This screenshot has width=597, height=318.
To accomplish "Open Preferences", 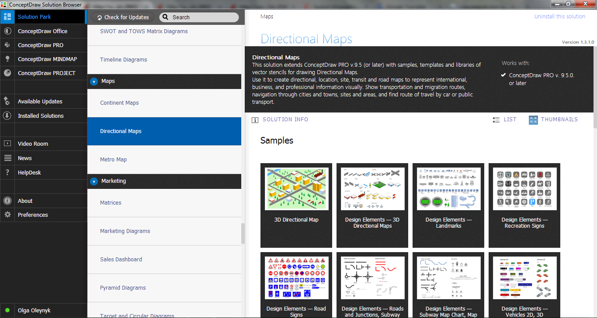I will coord(44,215).
